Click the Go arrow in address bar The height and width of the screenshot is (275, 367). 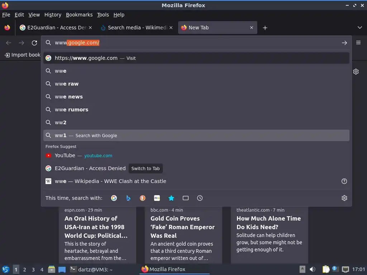click(344, 43)
